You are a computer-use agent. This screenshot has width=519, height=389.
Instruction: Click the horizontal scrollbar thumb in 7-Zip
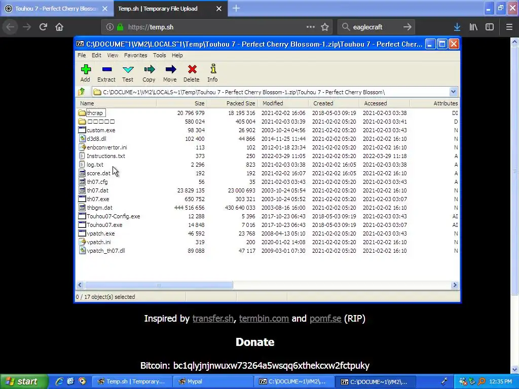click(159, 285)
